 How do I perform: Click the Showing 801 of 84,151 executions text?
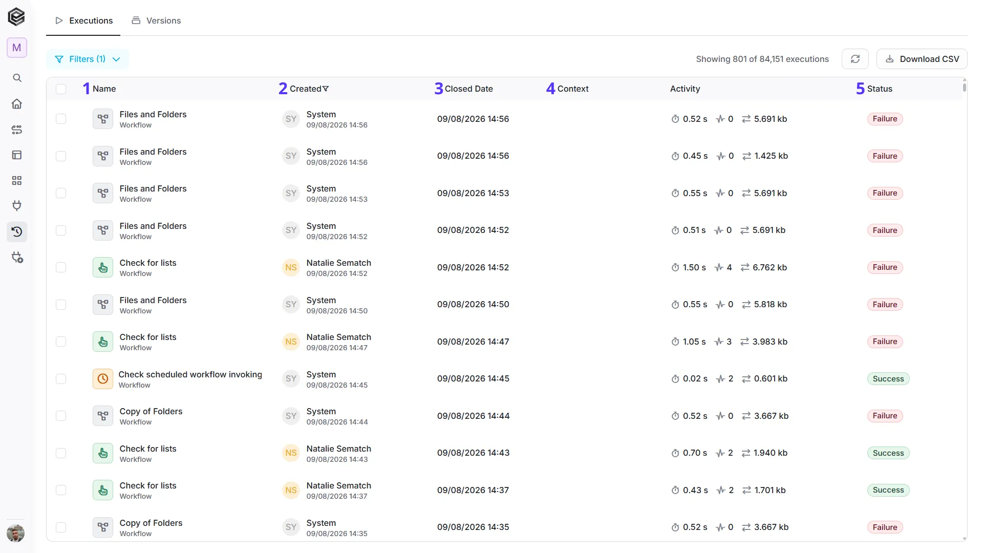(x=762, y=59)
